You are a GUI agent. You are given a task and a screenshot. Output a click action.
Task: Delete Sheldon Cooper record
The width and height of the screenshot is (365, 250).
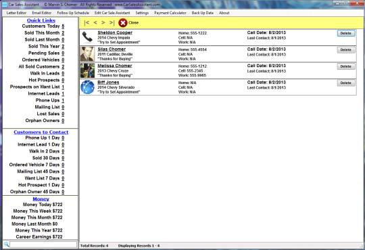pyautogui.click(x=346, y=33)
